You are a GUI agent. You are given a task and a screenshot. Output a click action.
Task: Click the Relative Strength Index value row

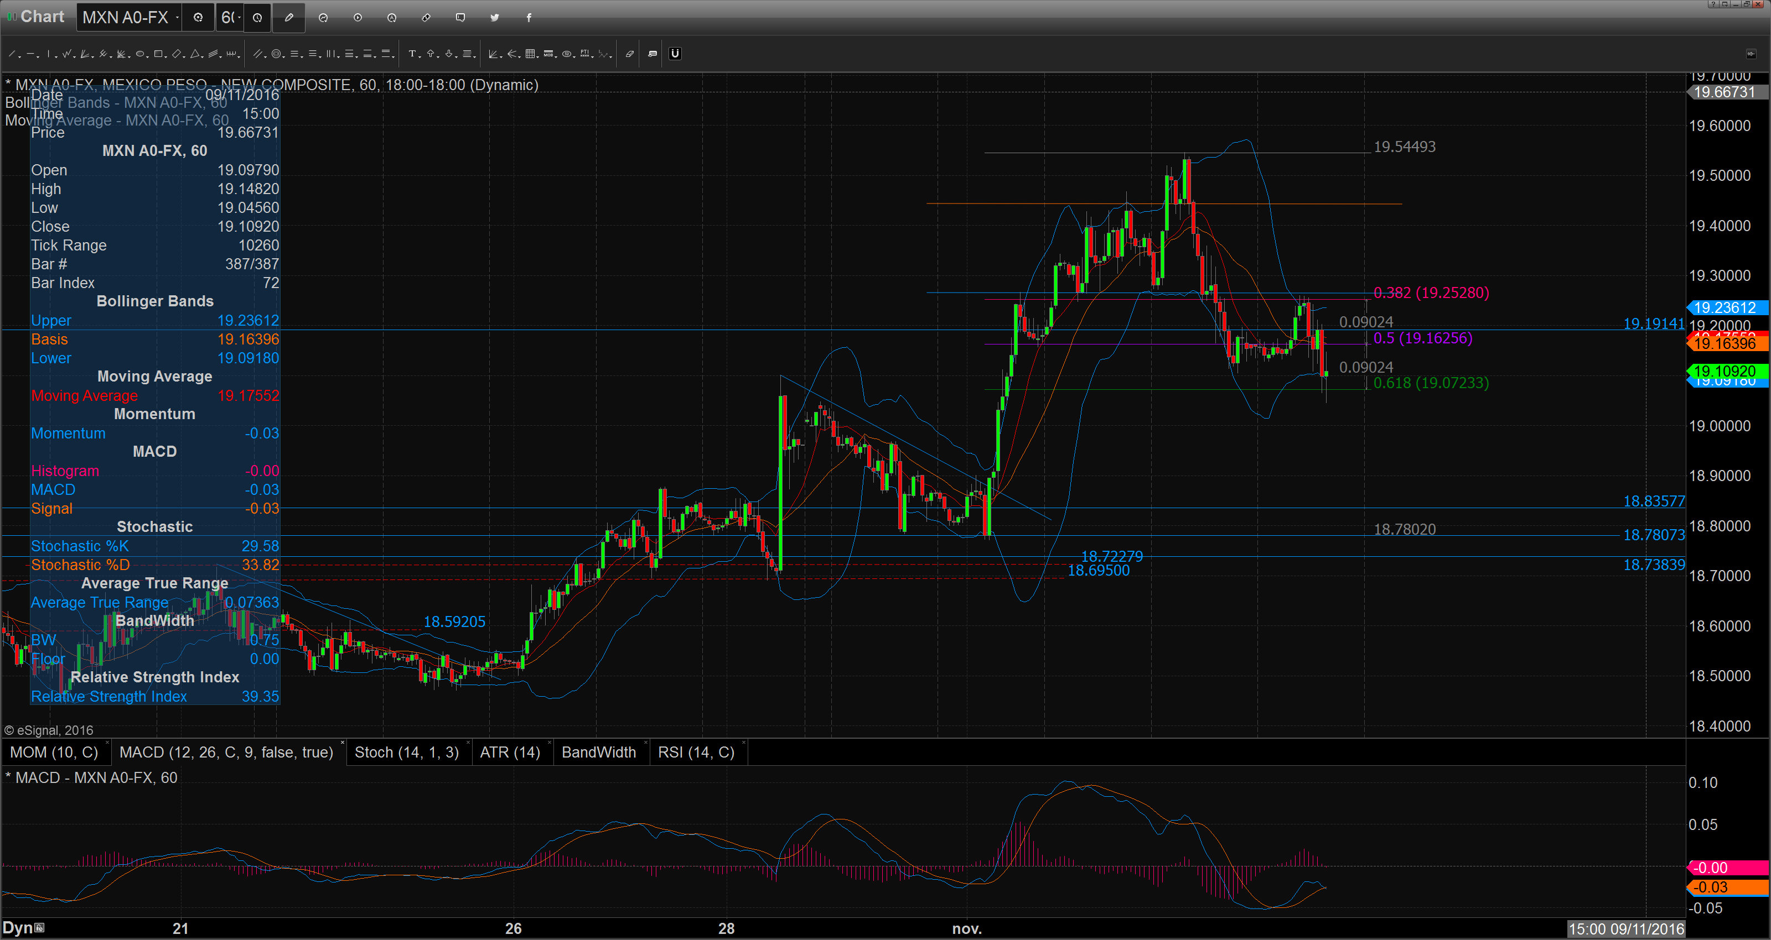(155, 697)
